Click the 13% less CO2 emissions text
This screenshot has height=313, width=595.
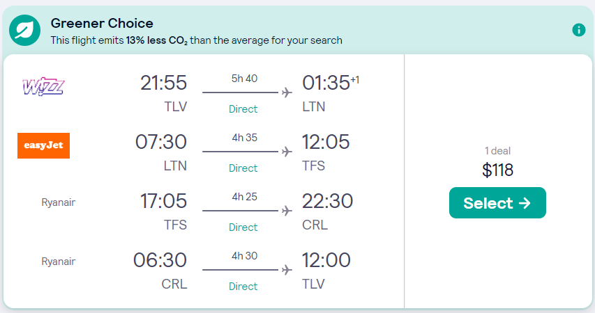157,40
